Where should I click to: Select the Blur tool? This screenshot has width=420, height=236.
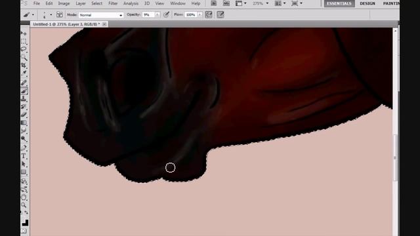pos(24,130)
